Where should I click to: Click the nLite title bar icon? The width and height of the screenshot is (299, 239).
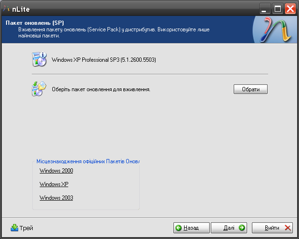6,8
